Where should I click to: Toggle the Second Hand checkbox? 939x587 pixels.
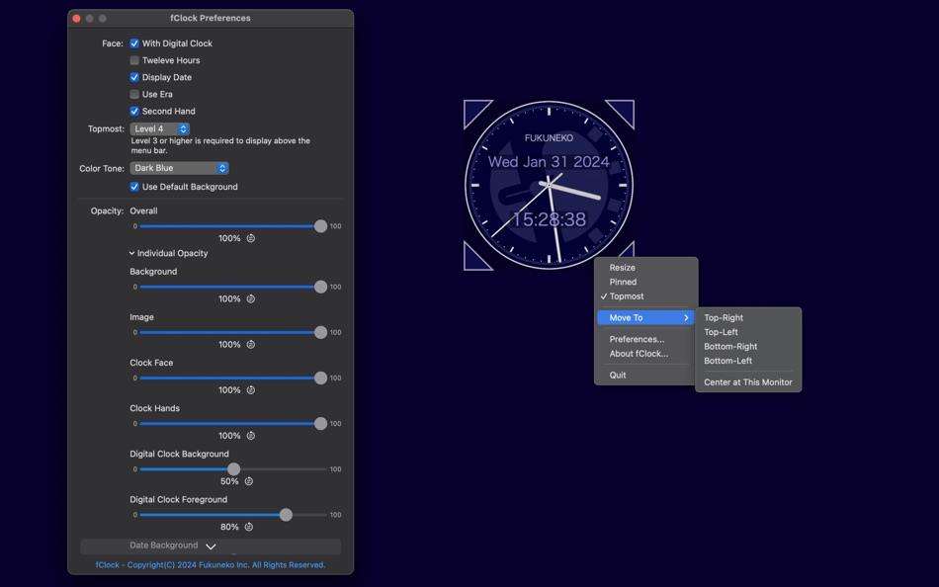pyautogui.click(x=134, y=111)
